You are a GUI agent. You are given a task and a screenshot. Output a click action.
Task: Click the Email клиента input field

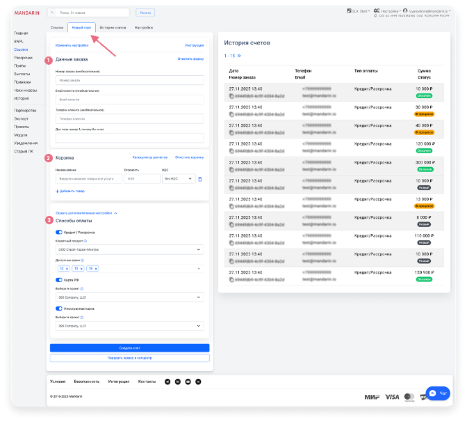point(129,100)
